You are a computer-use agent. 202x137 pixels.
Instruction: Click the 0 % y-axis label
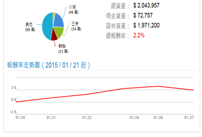[14, 100]
